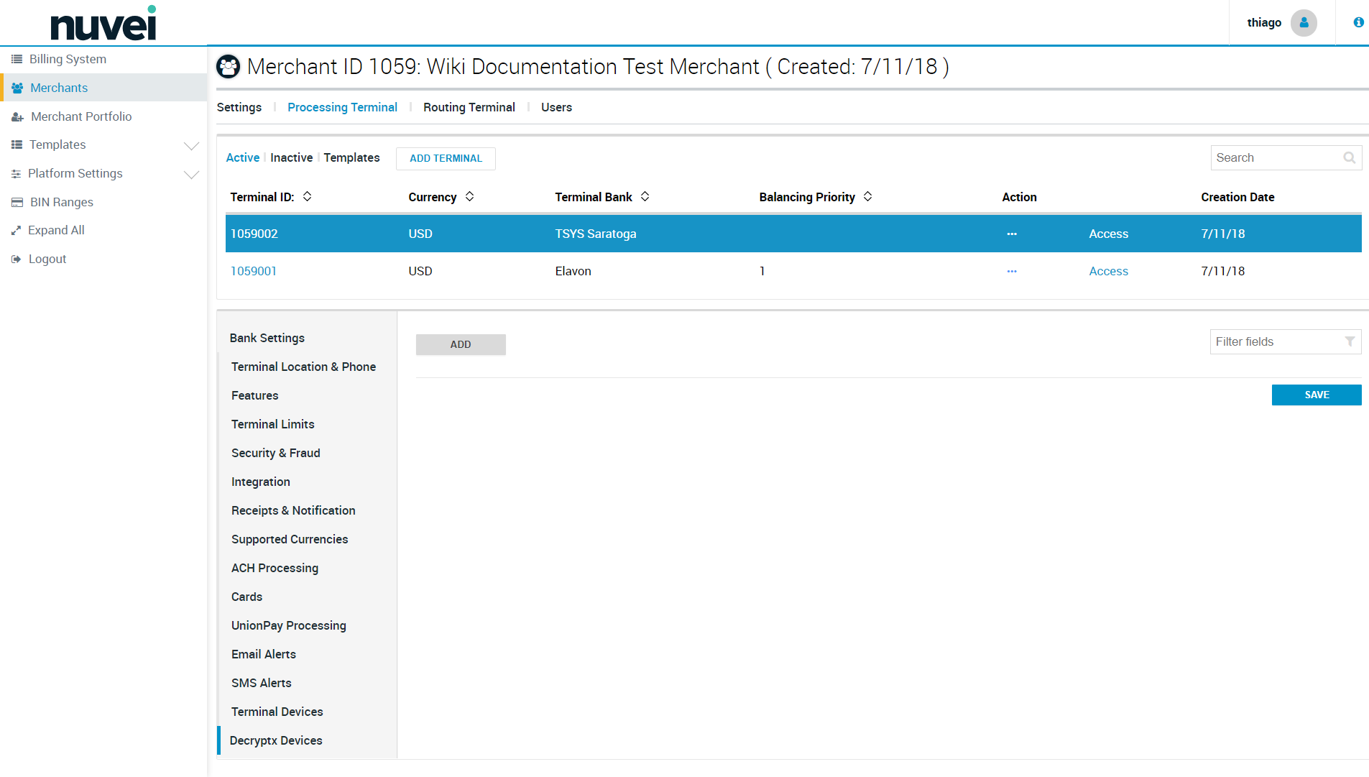
Task: Click the blue SAVE button
Action: [x=1316, y=395]
